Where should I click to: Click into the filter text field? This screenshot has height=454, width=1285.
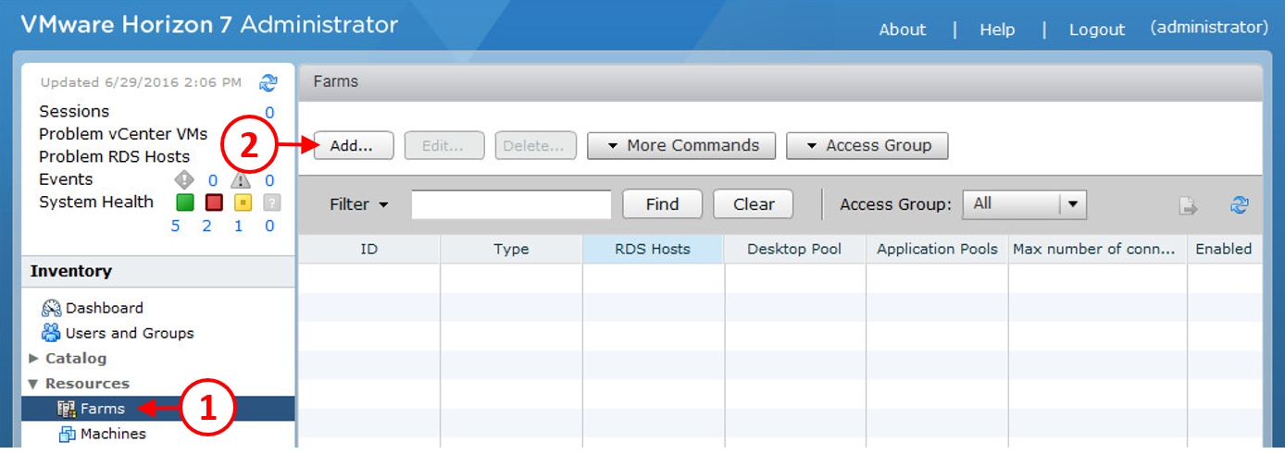pos(511,204)
